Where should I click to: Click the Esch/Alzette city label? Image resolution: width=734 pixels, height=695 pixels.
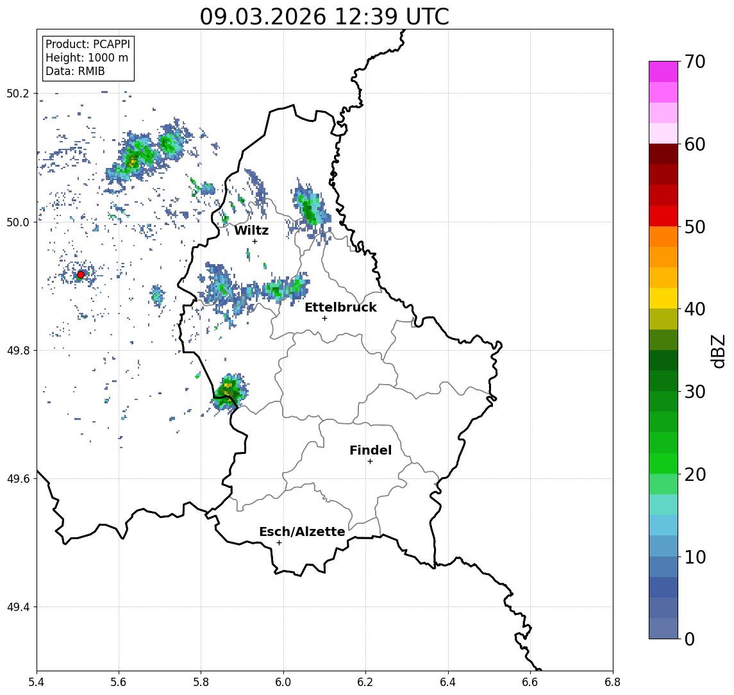[x=302, y=532]
